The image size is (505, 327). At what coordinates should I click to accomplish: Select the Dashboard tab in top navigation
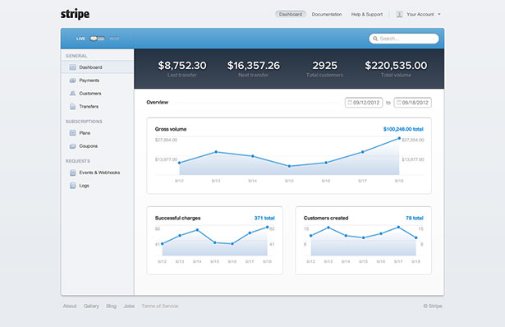[x=291, y=15]
